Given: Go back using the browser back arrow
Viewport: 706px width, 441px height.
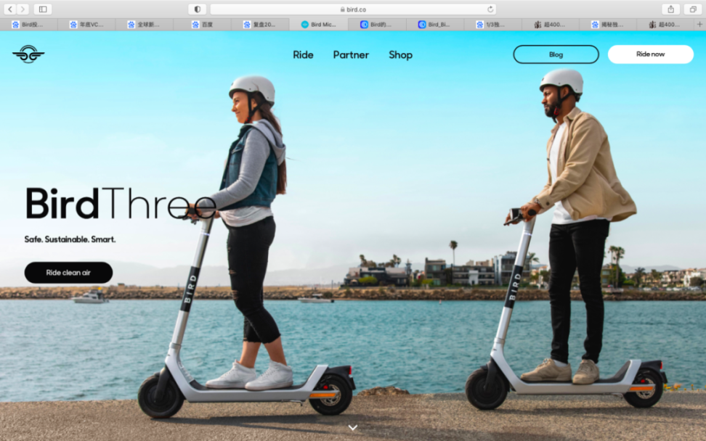Looking at the screenshot, I should tap(10, 9).
